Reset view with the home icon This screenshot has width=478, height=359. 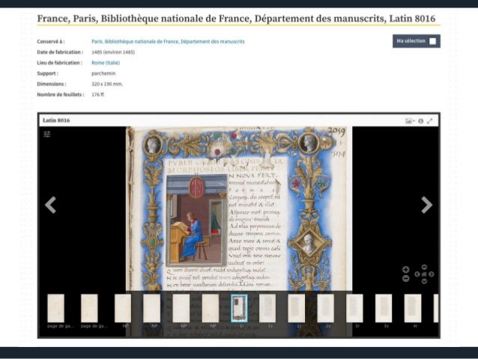[x=424, y=274]
